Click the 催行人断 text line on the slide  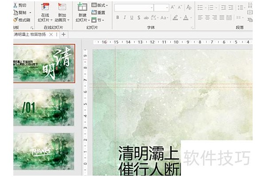coord(150,169)
